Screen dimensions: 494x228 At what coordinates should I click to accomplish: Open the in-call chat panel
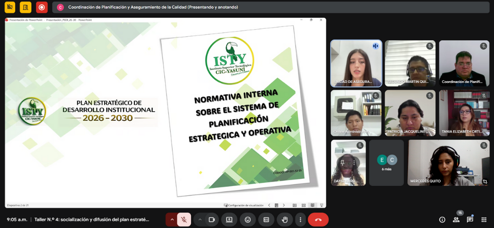[x=470, y=219]
